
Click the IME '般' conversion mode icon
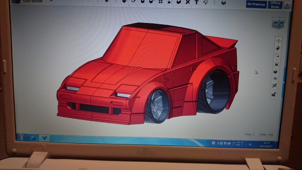[x=221, y=143]
